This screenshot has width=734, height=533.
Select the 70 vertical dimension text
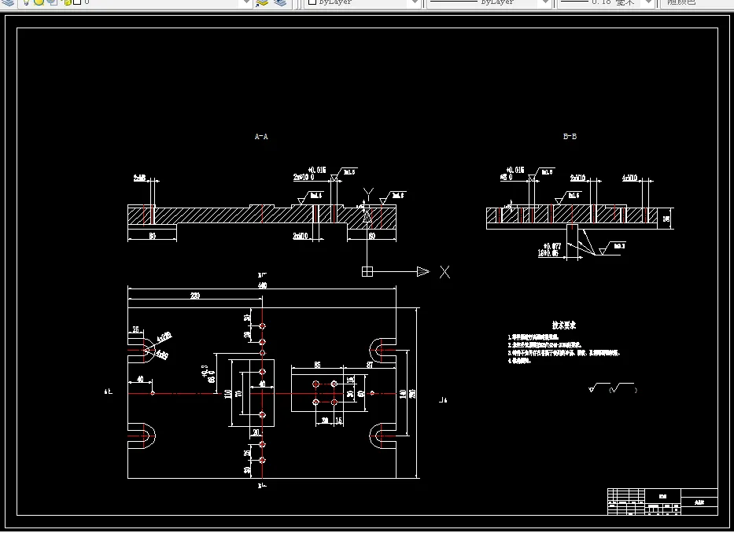(x=238, y=394)
